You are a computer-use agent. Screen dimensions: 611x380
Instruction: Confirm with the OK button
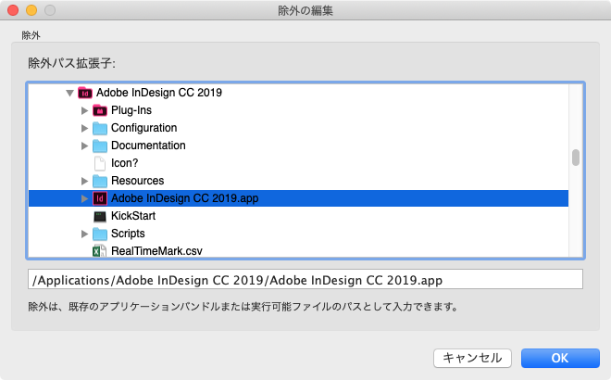pos(560,358)
